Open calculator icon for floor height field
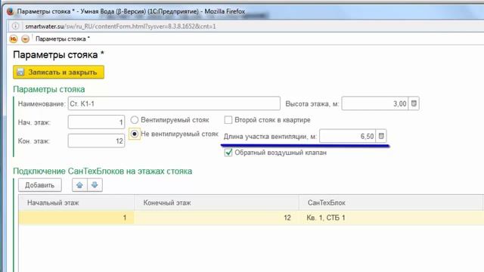The height and width of the screenshot is (272, 484). pos(414,104)
